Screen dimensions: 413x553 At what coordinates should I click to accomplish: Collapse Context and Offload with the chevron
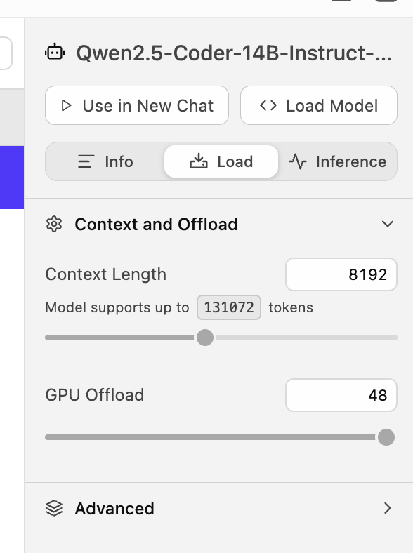tap(388, 224)
